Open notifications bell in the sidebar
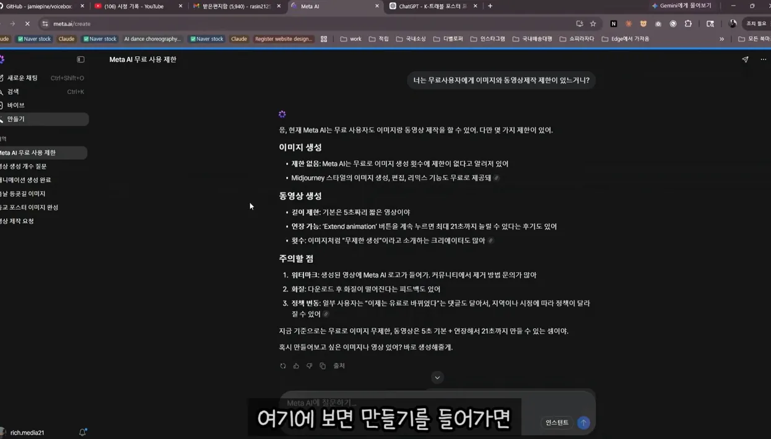This screenshot has width=771, height=439. (x=82, y=432)
